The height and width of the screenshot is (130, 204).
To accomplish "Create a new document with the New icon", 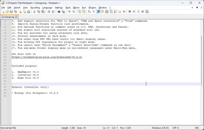I will tap(3, 12).
